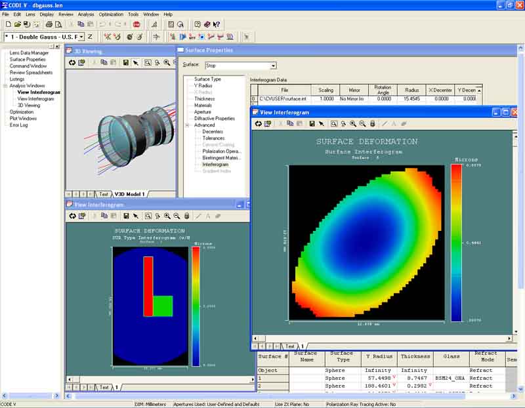The image size is (525, 408).
Task: Select pointer tool in lower-left interferogram window
Action: coord(135,216)
